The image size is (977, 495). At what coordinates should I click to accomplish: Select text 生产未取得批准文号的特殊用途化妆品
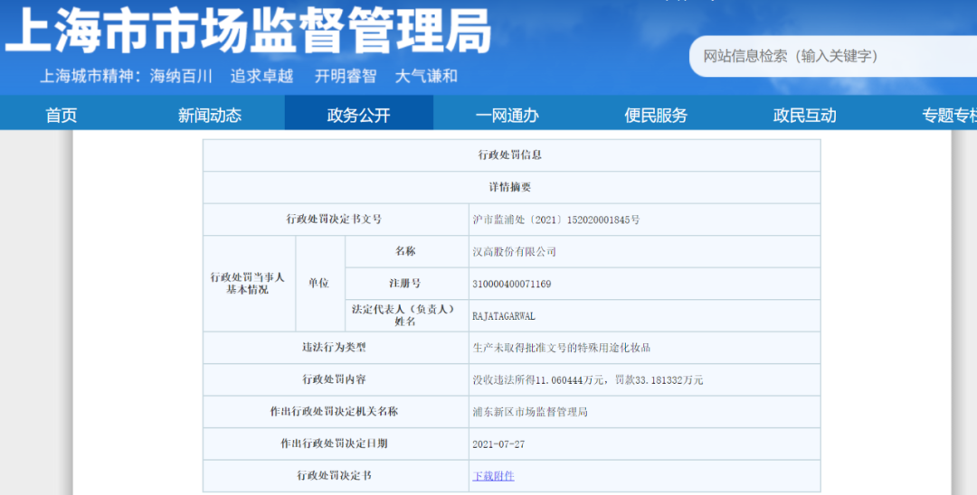point(562,348)
